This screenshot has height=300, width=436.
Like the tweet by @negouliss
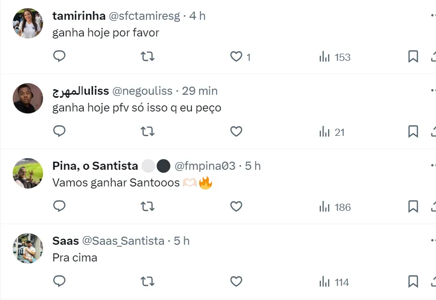(236, 132)
